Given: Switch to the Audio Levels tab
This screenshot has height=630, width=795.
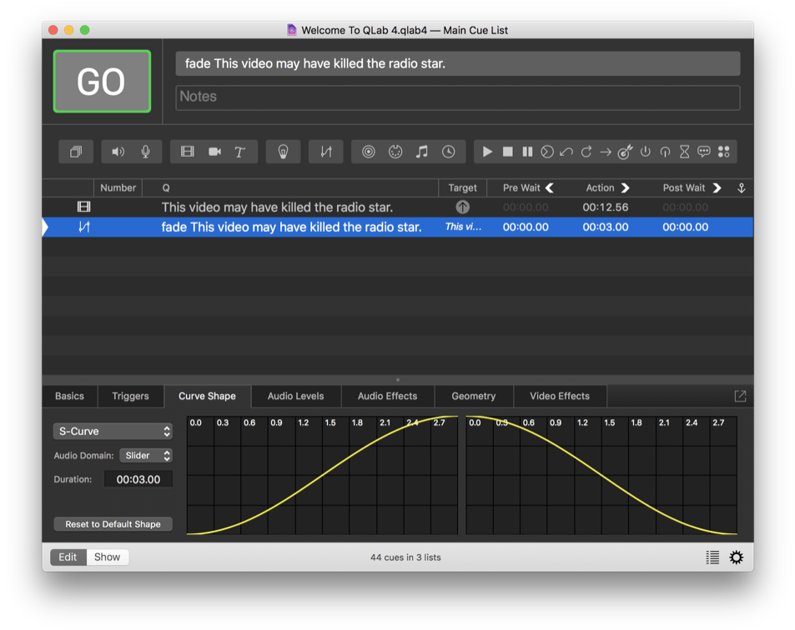Looking at the screenshot, I should [x=295, y=396].
